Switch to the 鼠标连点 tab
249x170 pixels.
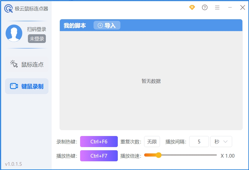coord(27,64)
